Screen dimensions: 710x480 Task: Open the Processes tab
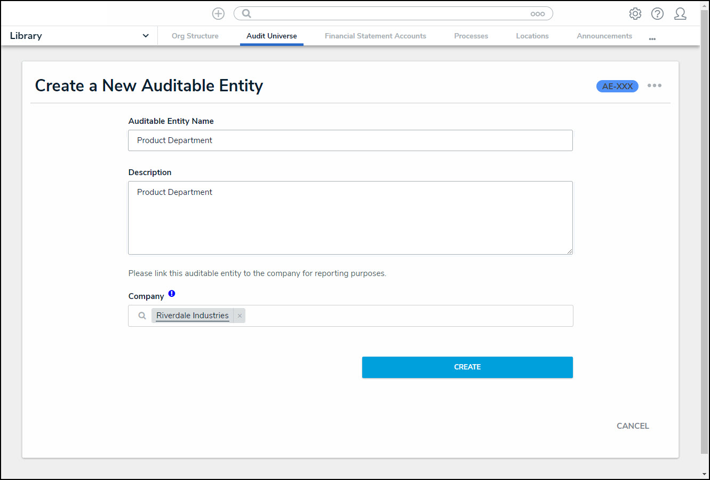click(x=470, y=36)
